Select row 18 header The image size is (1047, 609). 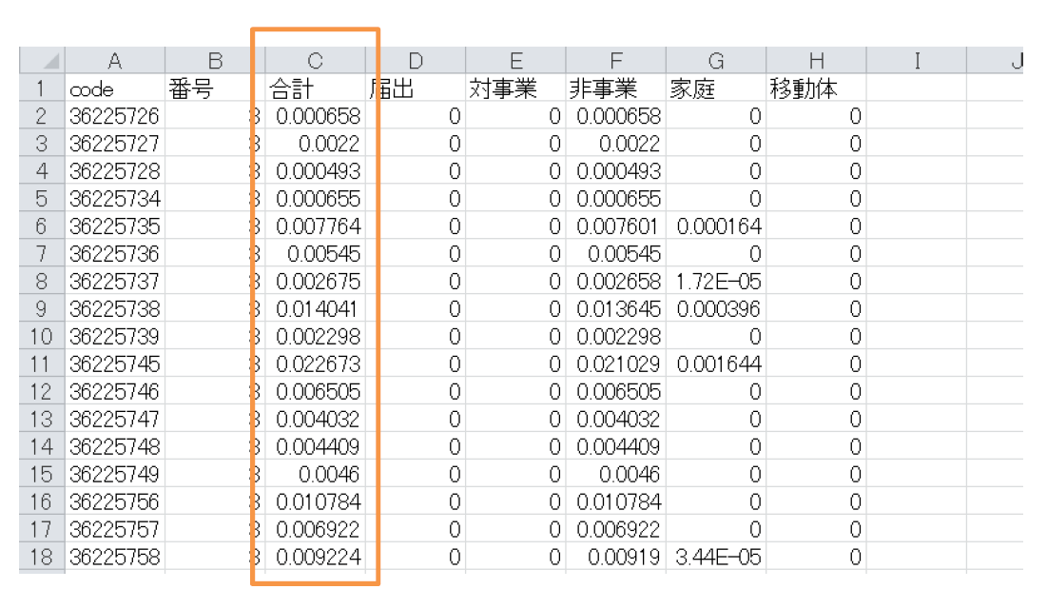[43, 557]
